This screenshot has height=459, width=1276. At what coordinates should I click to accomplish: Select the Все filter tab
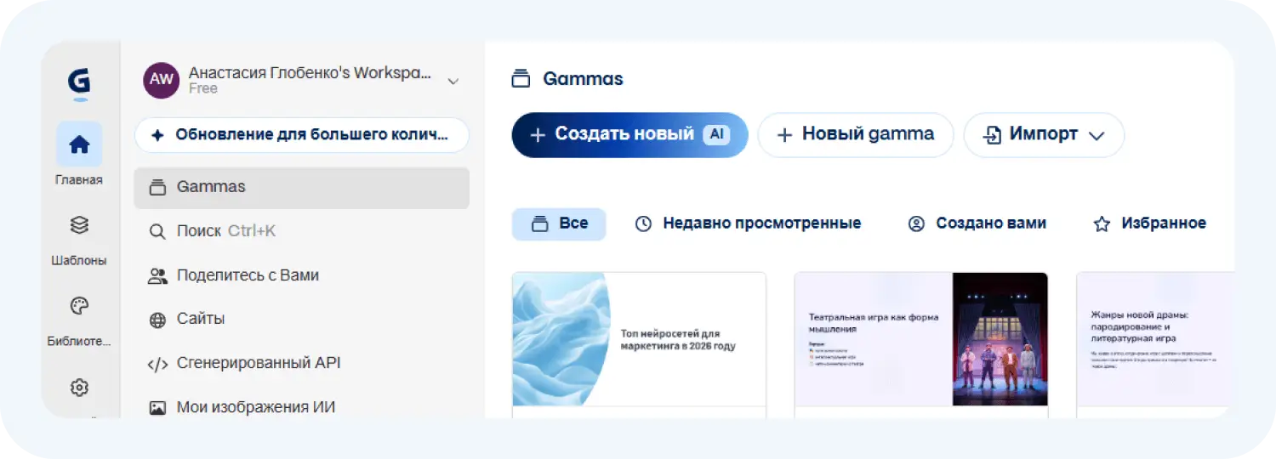[x=559, y=224]
